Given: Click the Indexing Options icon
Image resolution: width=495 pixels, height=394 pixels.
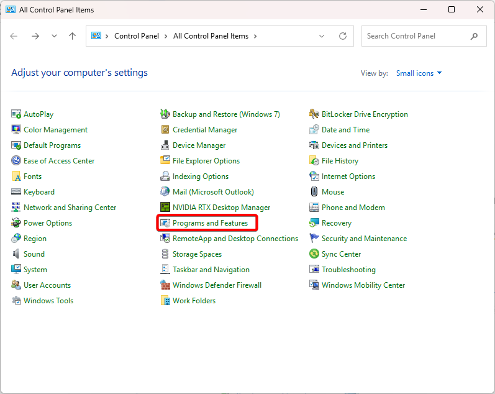Looking at the screenshot, I should point(165,176).
